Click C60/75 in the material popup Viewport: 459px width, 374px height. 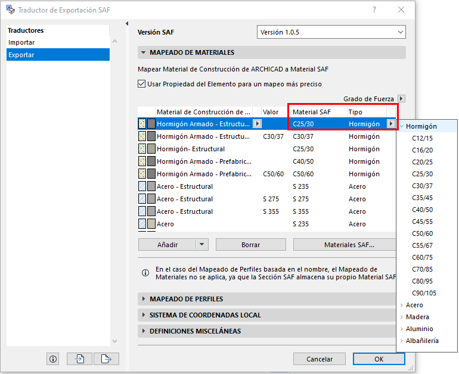pos(422,257)
